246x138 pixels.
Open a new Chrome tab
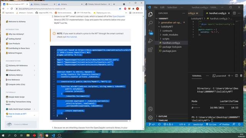(114, 4)
